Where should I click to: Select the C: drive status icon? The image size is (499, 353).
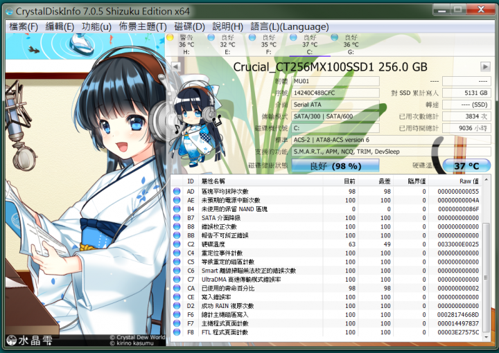[x=293, y=37]
